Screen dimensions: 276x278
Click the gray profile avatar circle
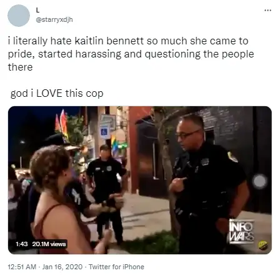pos(19,16)
